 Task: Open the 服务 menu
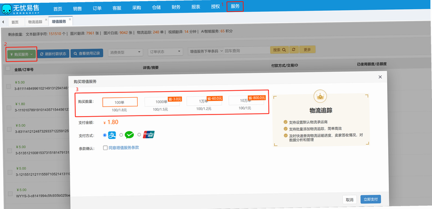pyautogui.click(x=235, y=6)
